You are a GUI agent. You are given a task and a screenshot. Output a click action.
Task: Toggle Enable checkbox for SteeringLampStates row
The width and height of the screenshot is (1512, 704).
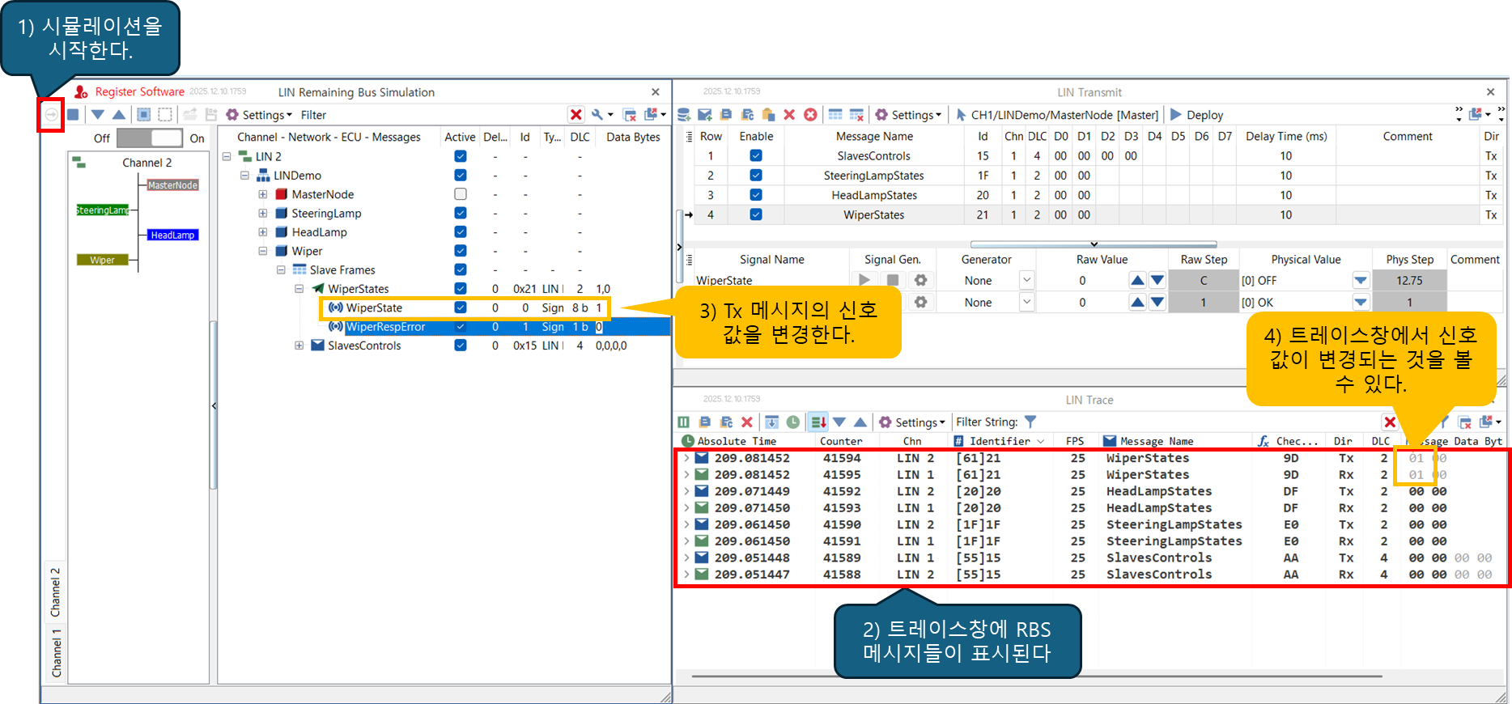point(756,175)
